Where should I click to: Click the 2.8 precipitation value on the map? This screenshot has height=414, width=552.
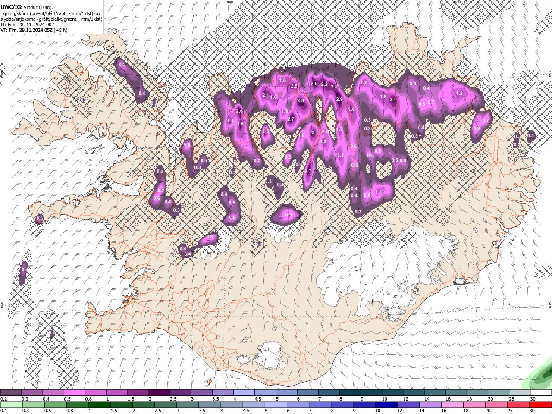tap(301, 101)
